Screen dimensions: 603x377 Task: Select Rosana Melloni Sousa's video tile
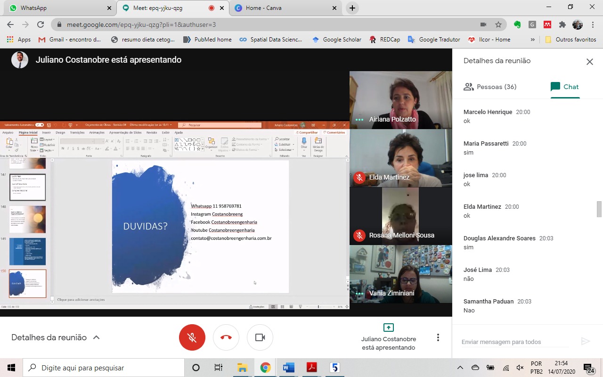pos(400,216)
